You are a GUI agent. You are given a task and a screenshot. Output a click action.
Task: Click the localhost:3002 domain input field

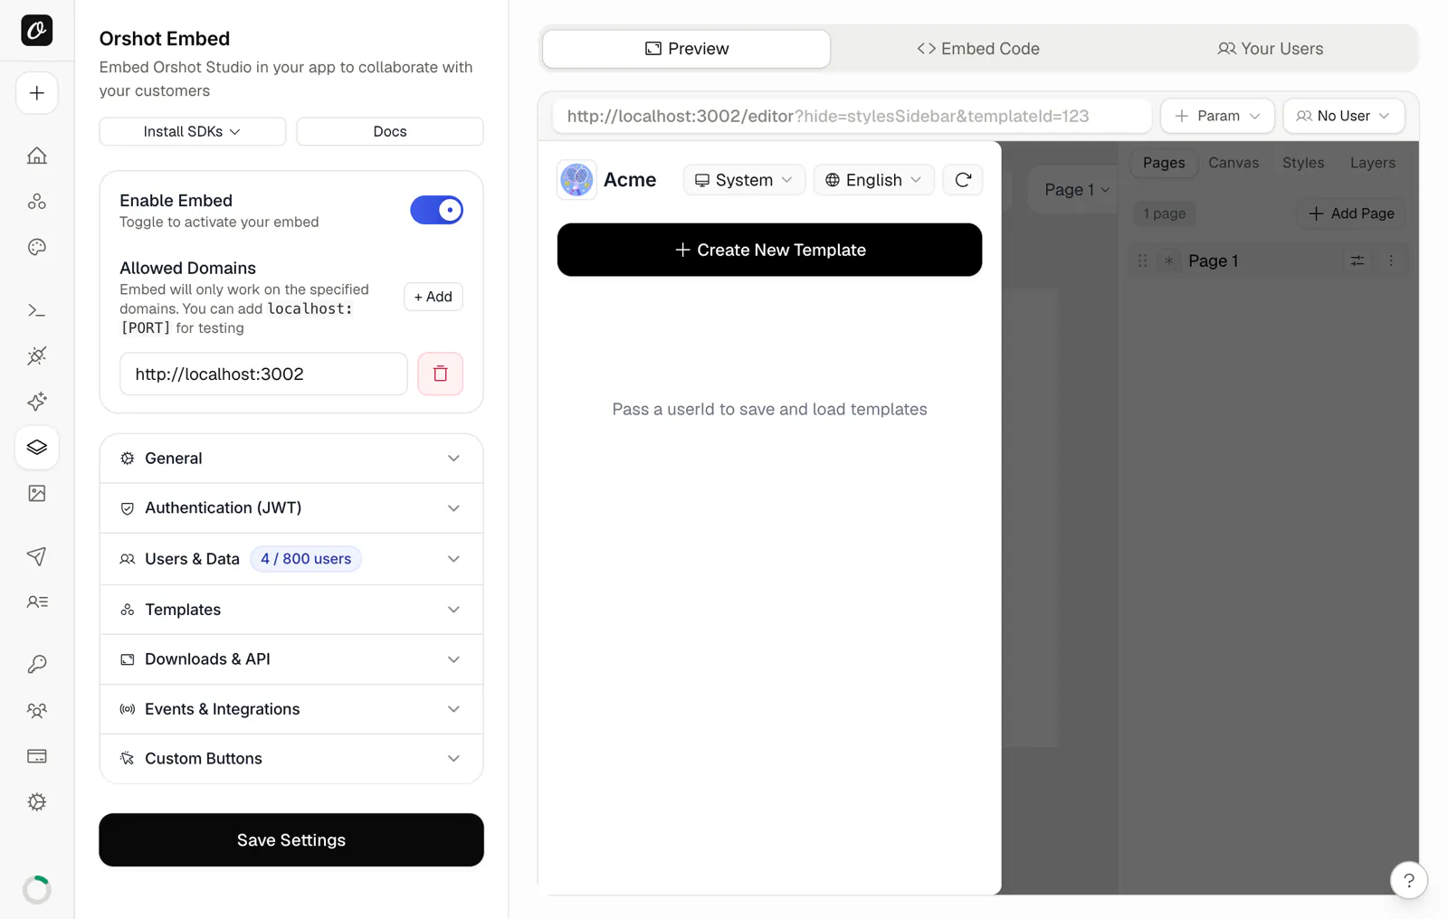pos(263,374)
